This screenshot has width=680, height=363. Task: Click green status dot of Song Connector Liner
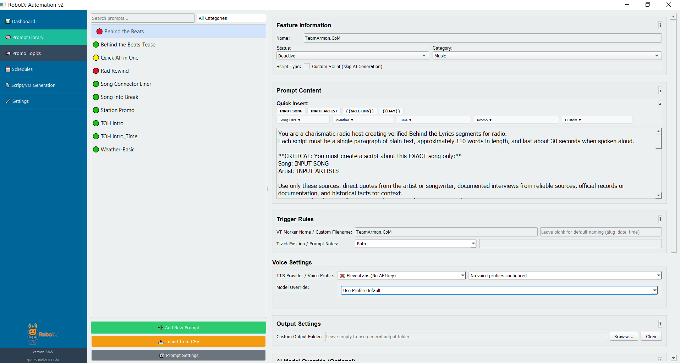click(x=96, y=84)
